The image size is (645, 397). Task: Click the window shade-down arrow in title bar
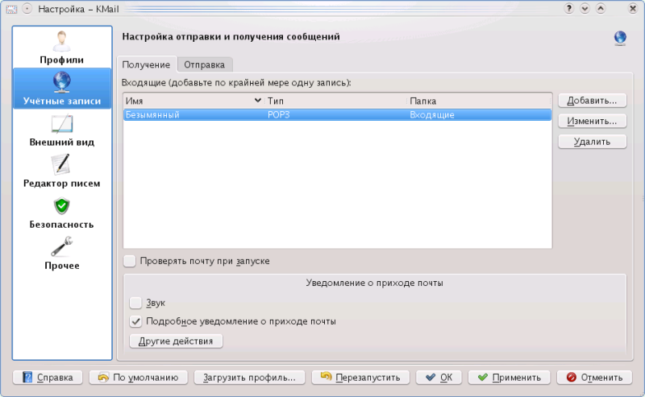[585, 9]
